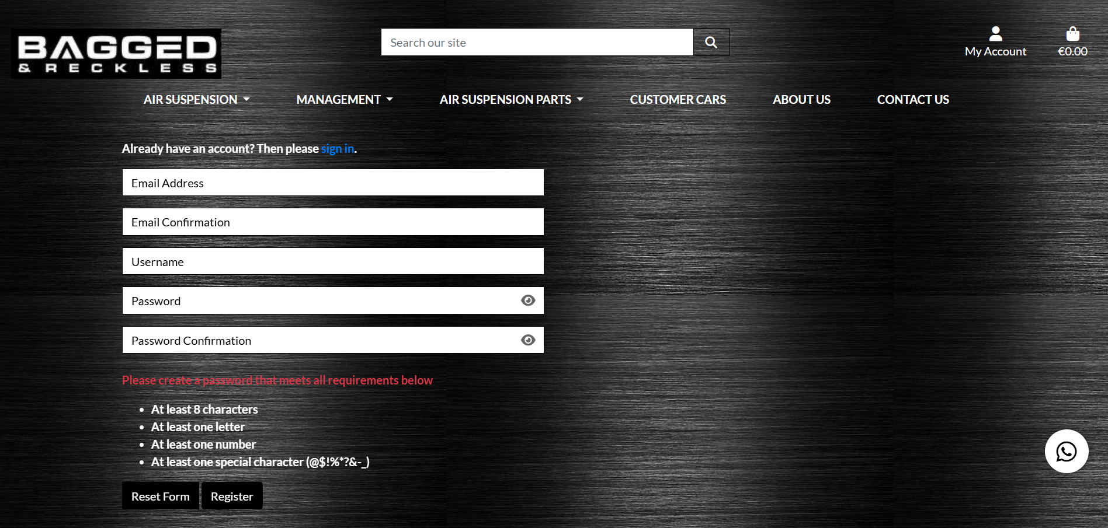This screenshot has width=1108, height=528.
Task: Click the sign in link
Action: point(337,149)
